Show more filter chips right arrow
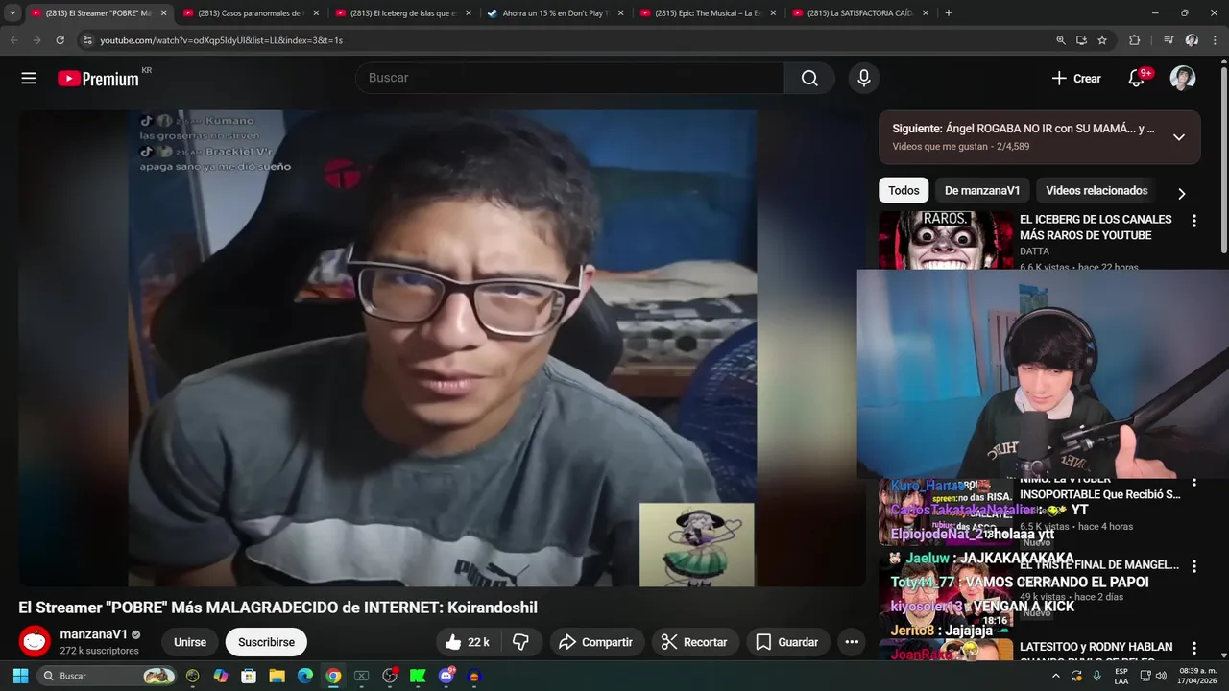 [1182, 193]
